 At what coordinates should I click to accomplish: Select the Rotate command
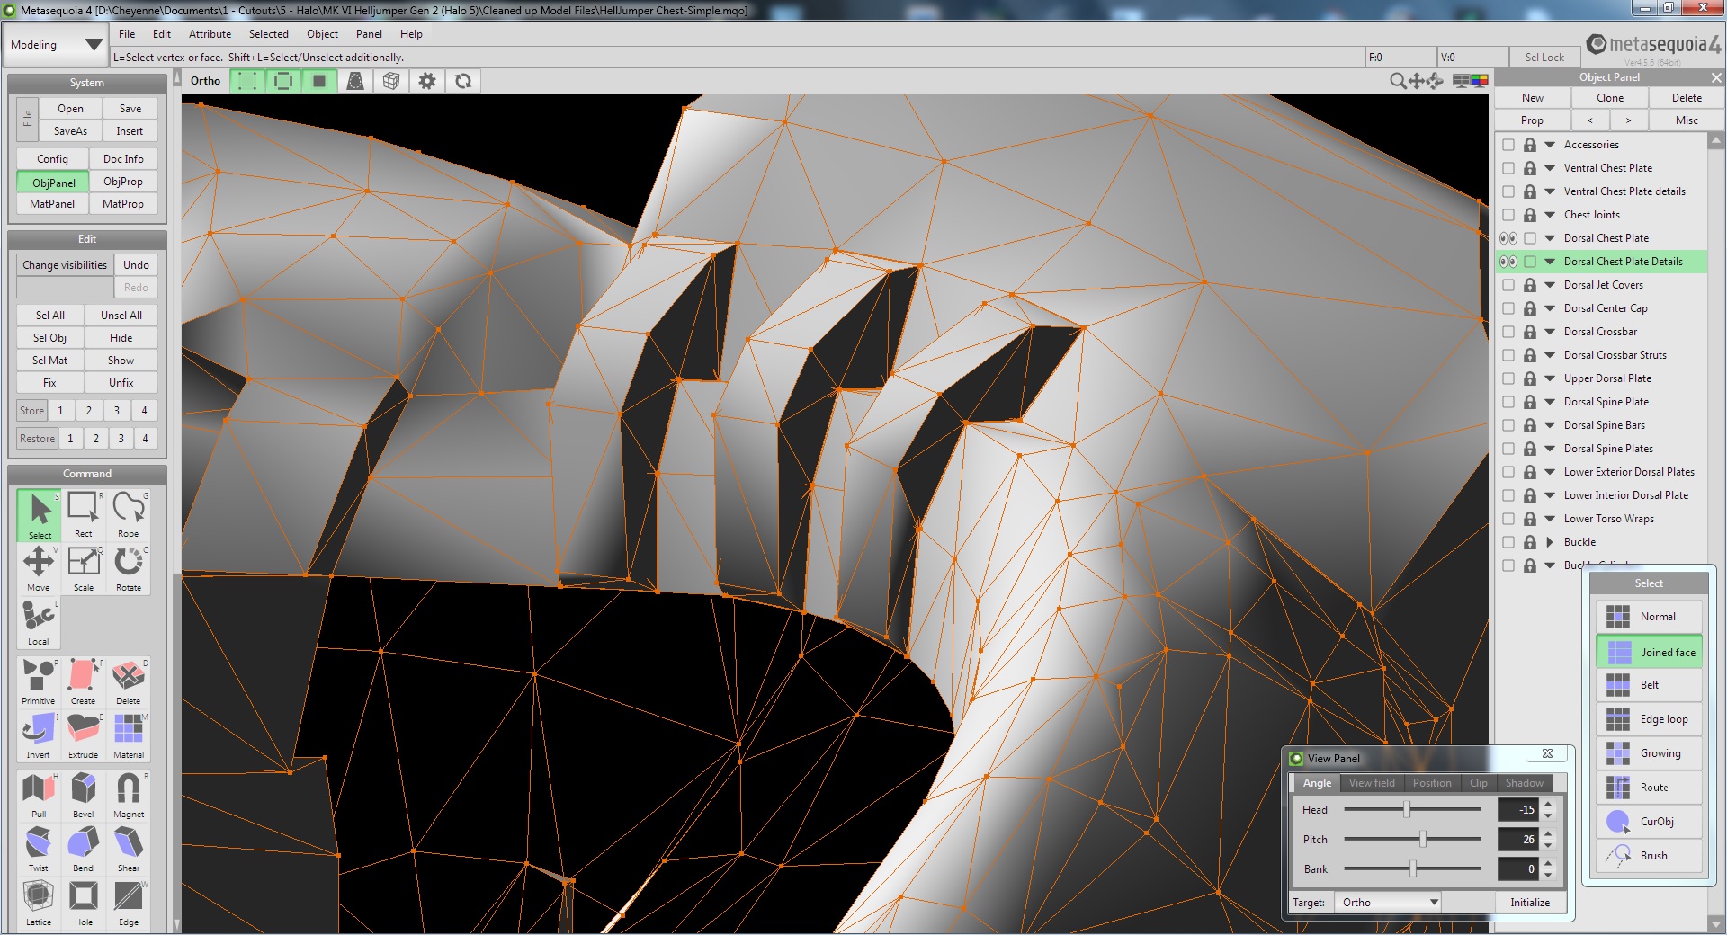click(129, 568)
